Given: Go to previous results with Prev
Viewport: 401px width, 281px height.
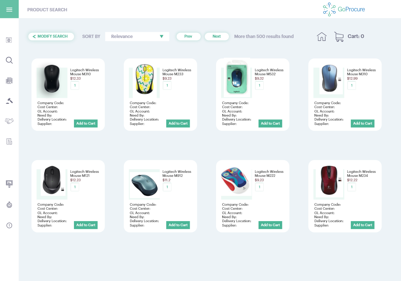Looking at the screenshot, I should (188, 37).
